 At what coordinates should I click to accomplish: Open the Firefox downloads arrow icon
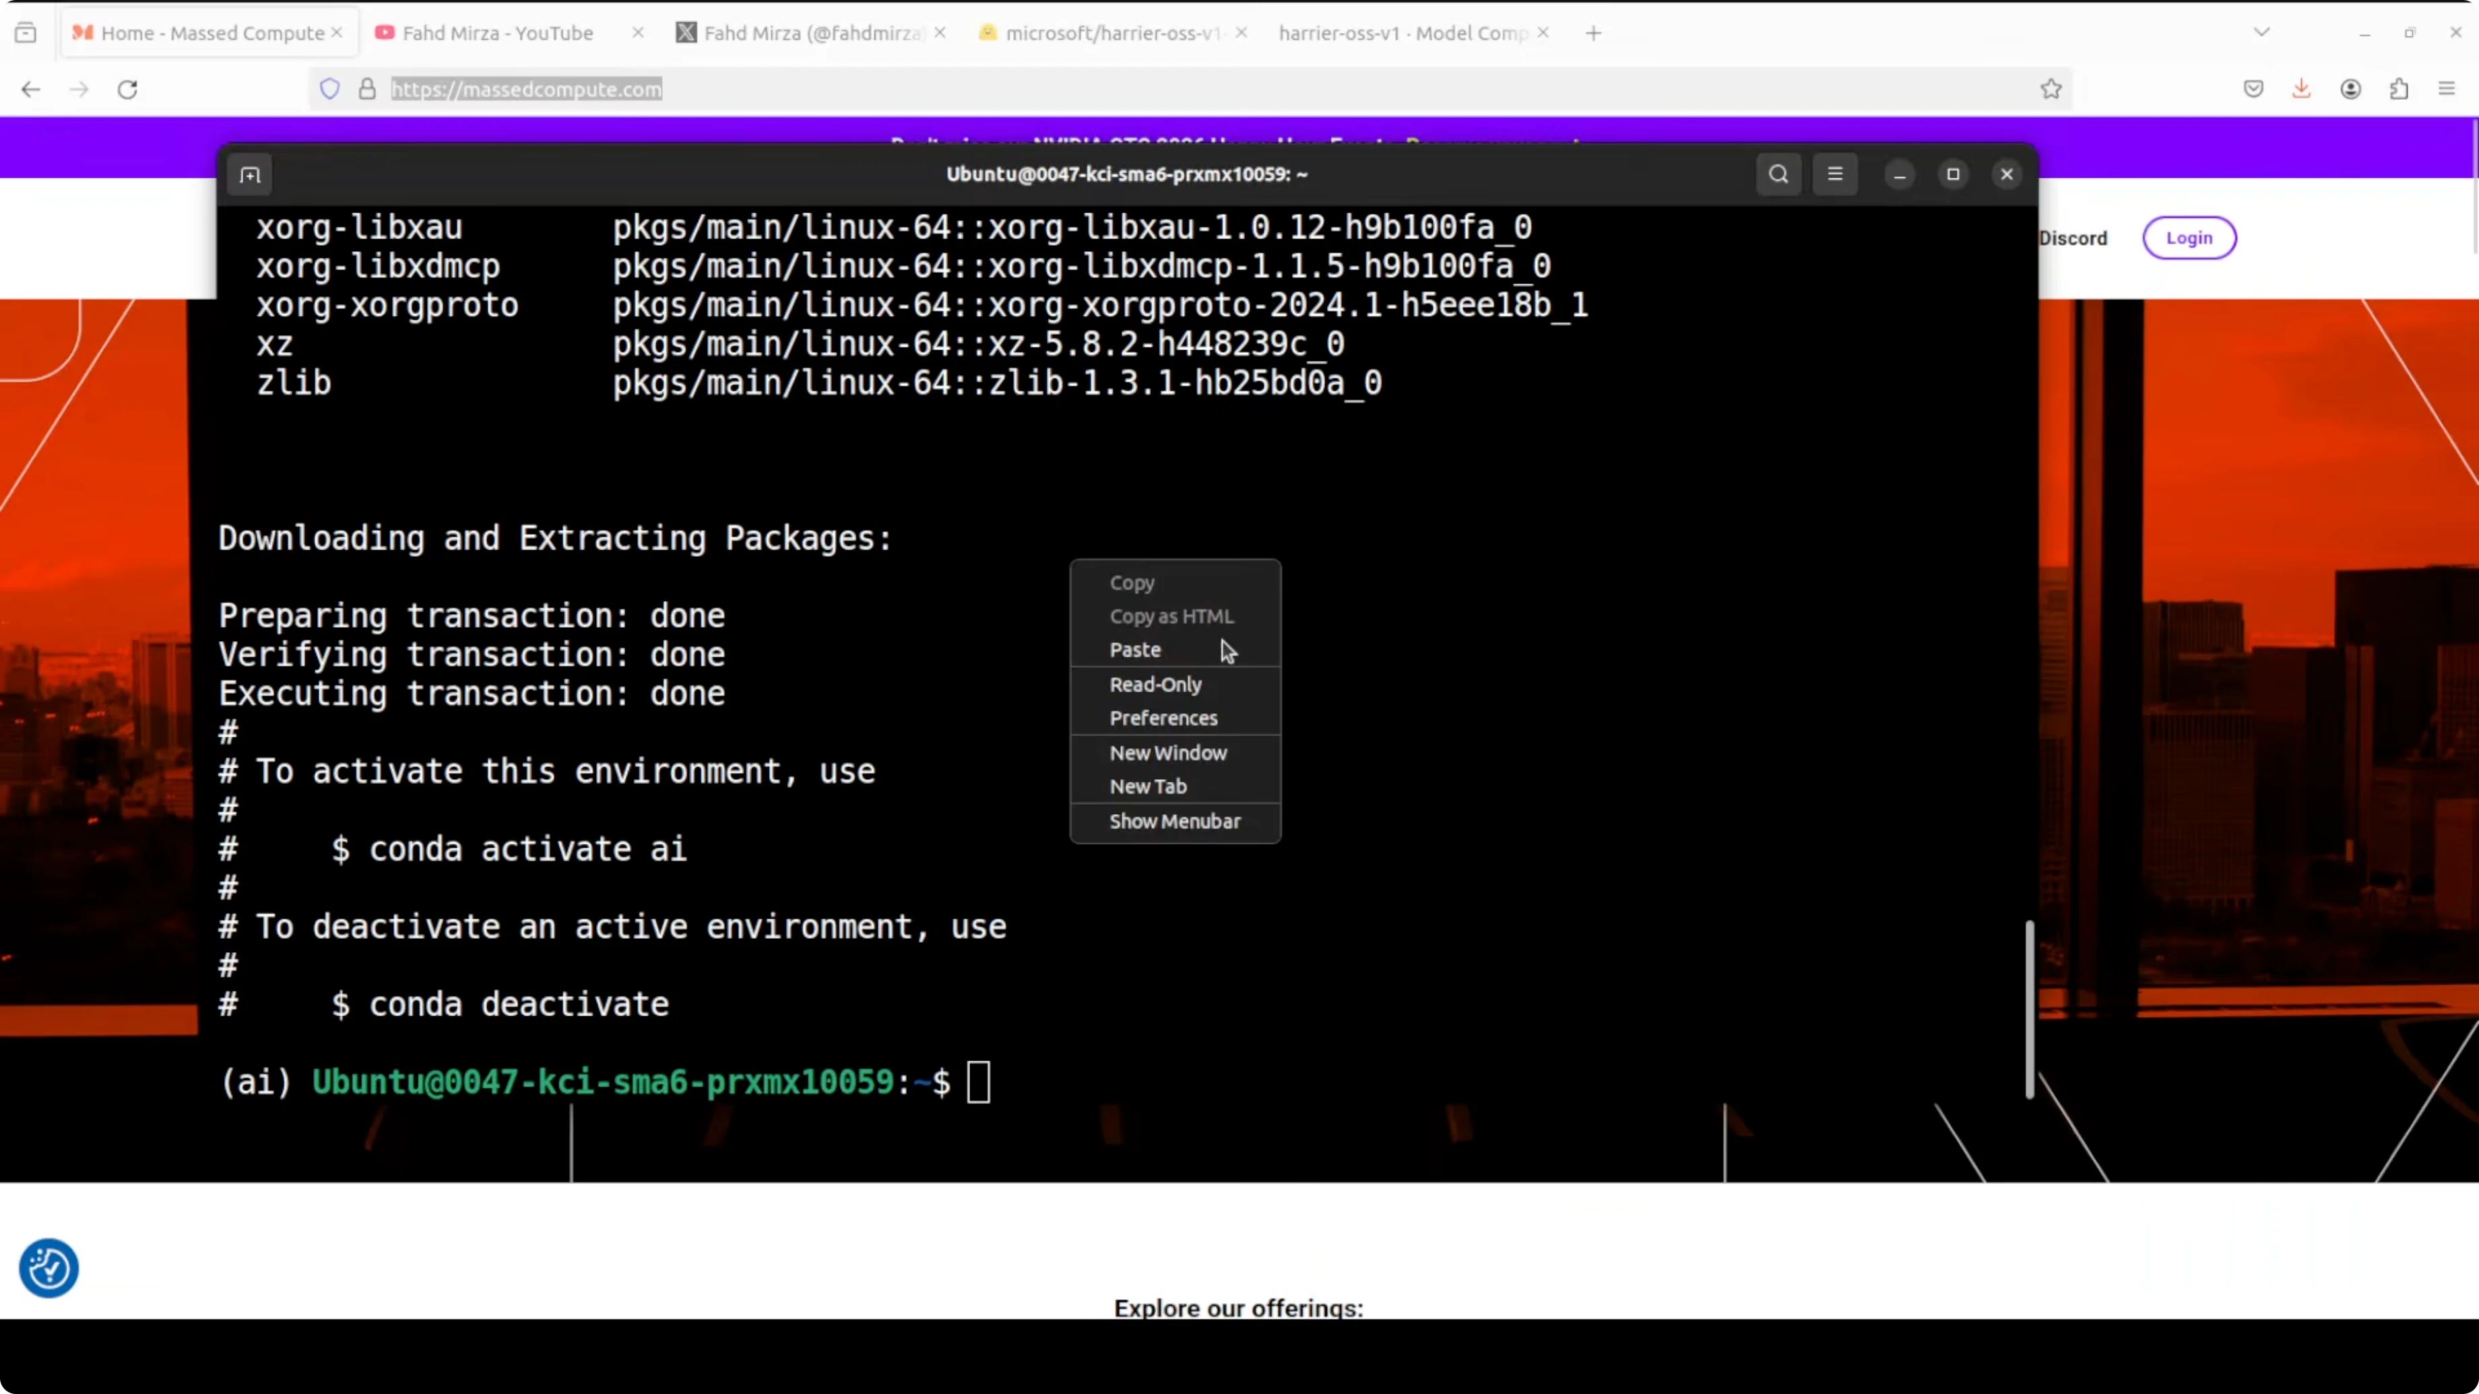2301,90
